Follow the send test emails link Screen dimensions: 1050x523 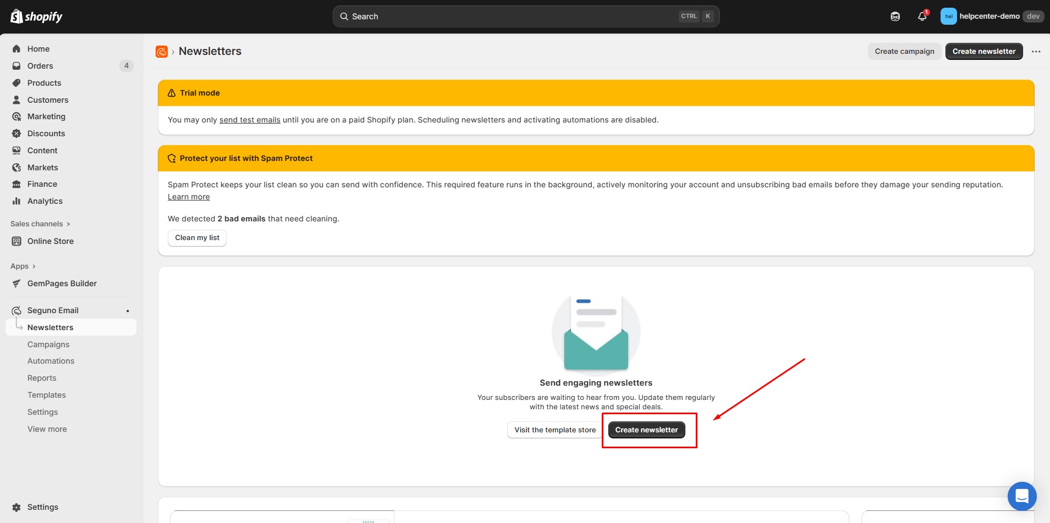point(250,120)
